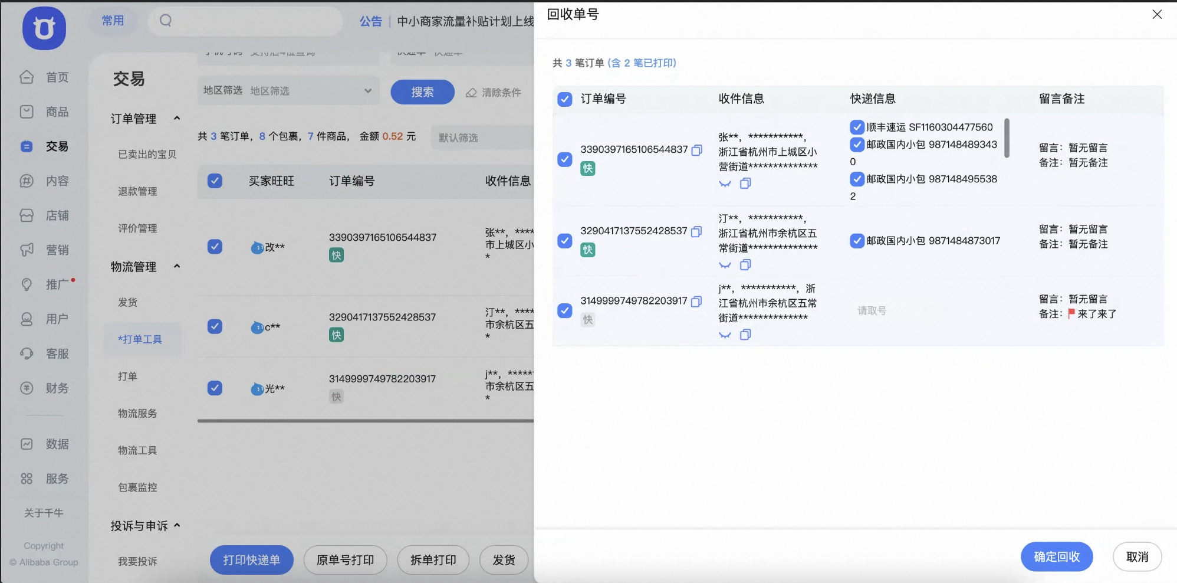Open the 店铺 shop sidebar icon

pos(27,215)
